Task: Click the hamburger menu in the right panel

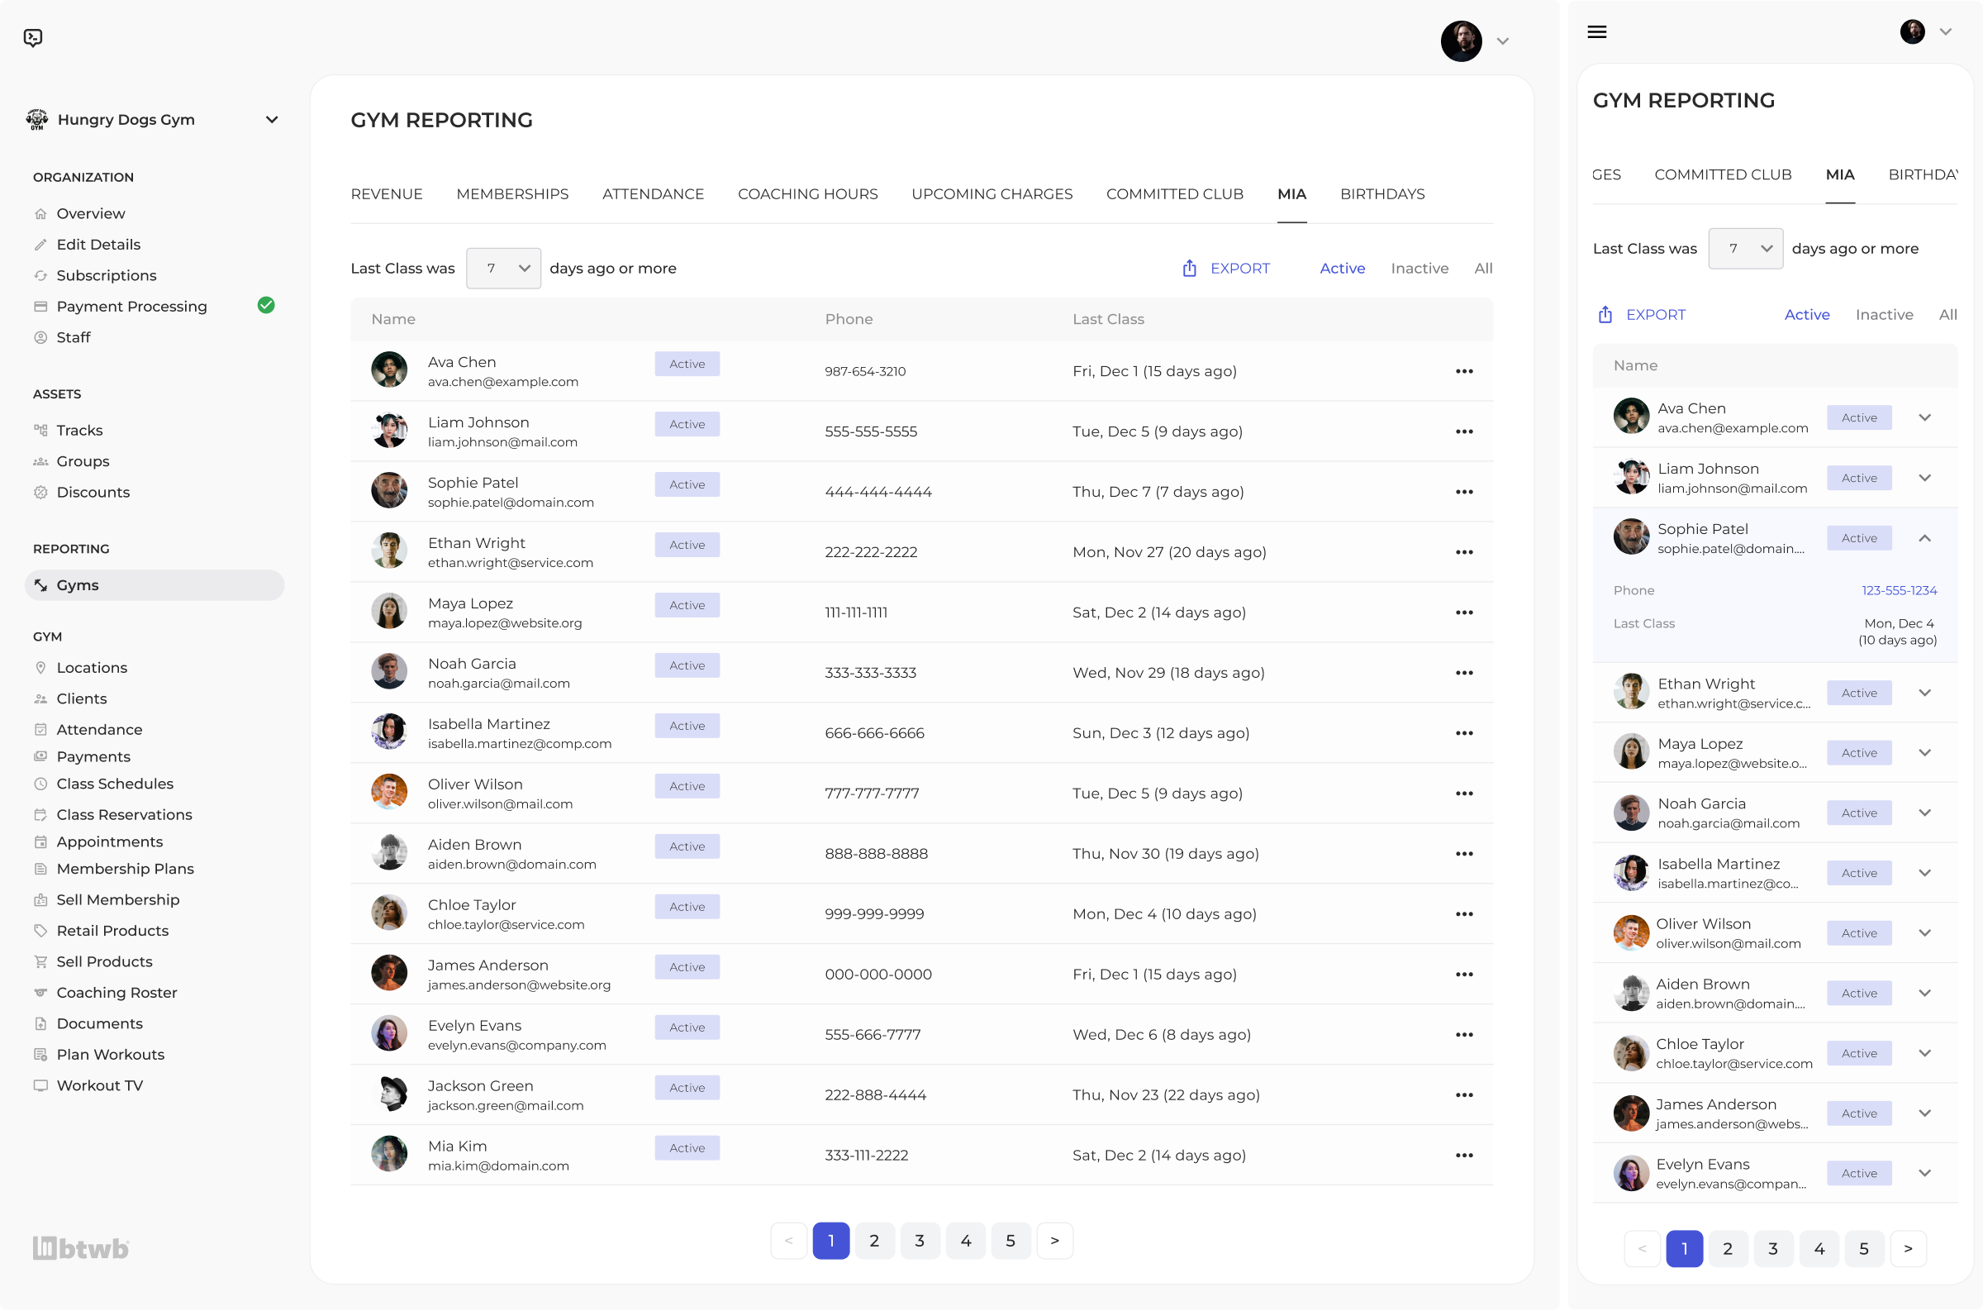Action: pos(1598,31)
